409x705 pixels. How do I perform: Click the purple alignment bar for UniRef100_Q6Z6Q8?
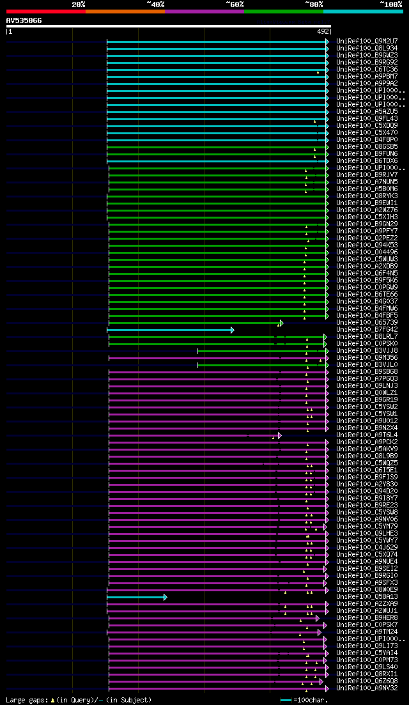[x=216, y=681]
